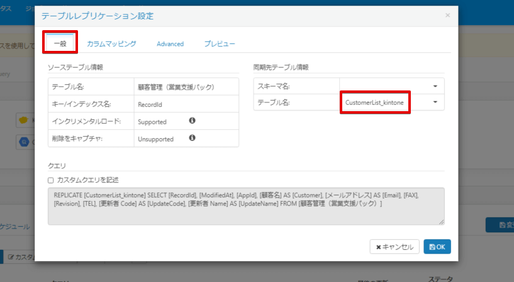Click info icon next to Unsupported
Viewport: 514px width, 282px height.
192,138
